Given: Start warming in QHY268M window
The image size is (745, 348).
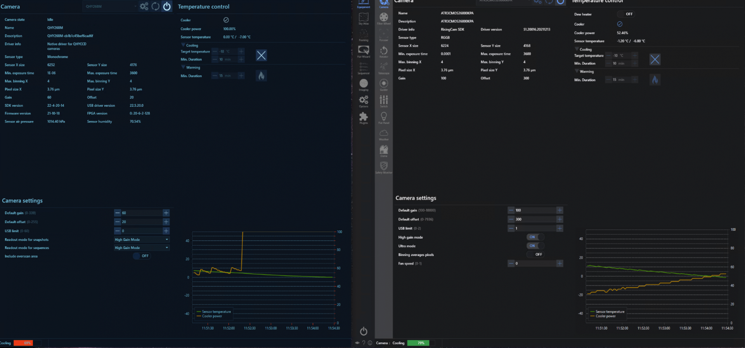Looking at the screenshot, I should (x=261, y=75).
